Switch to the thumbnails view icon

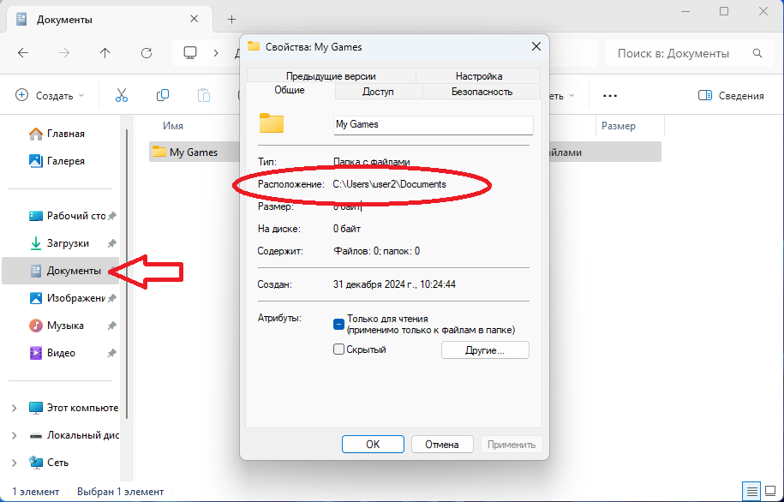(770, 492)
